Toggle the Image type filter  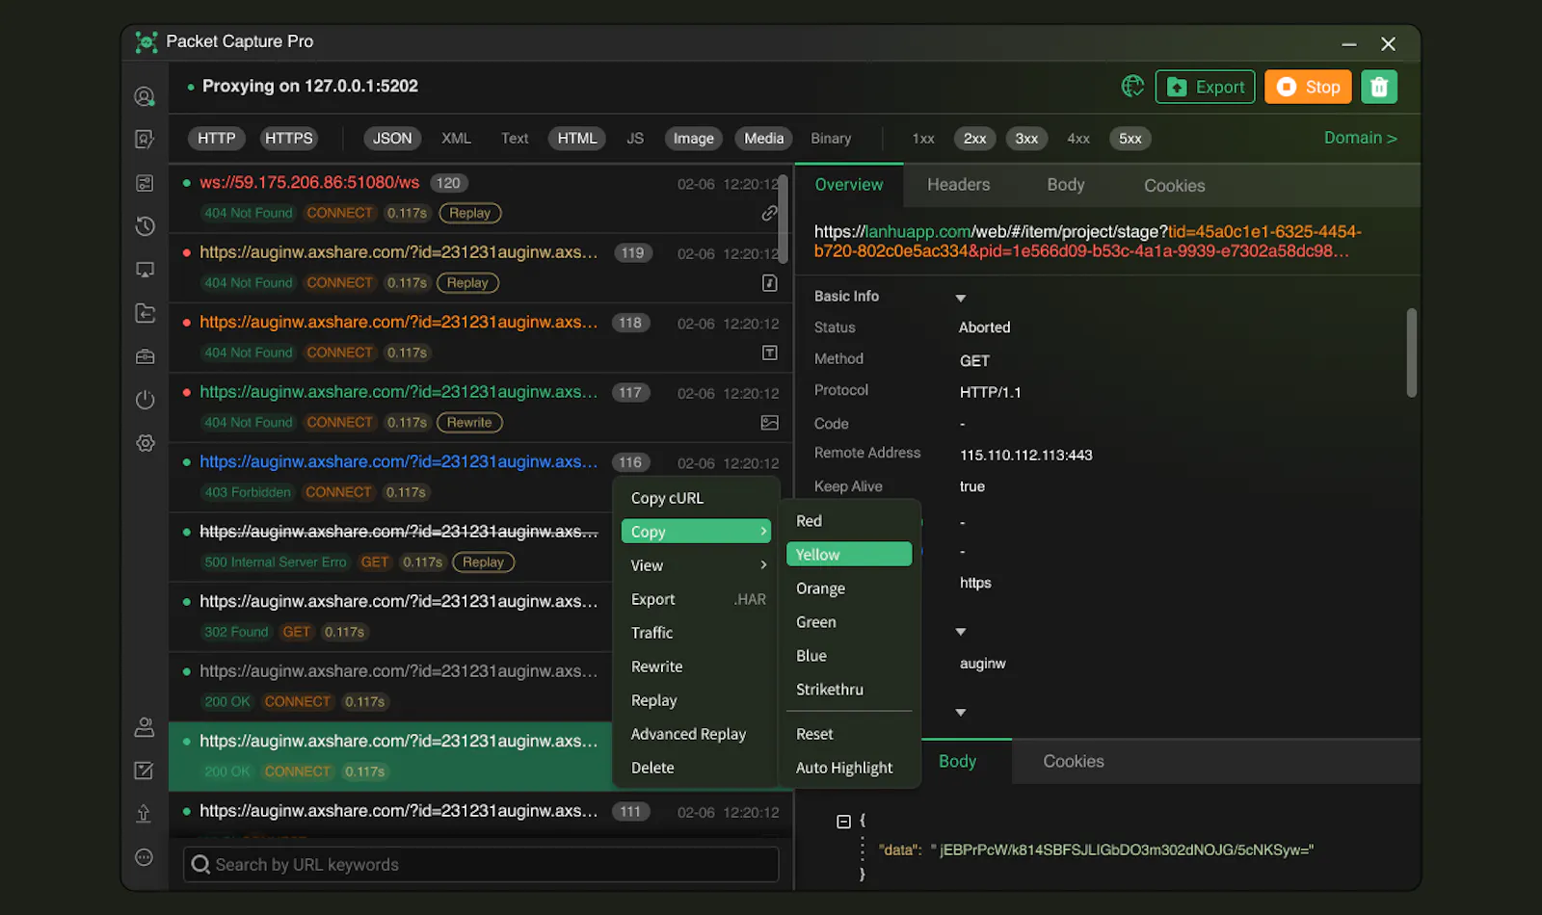click(694, 139)
